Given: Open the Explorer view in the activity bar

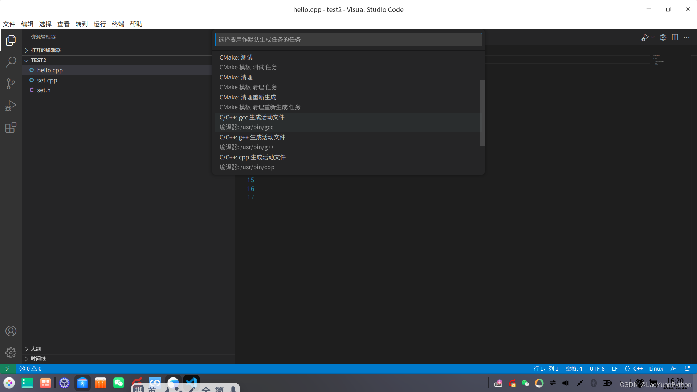Looking at the screenshot, I should click(x=11, y=40).
